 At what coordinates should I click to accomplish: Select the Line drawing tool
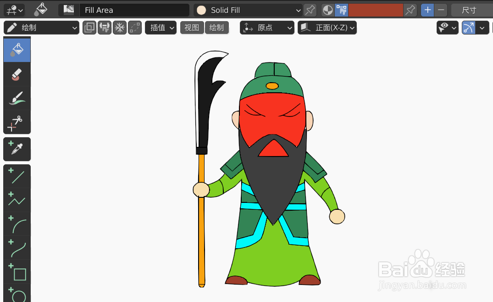tap(17, 176)
